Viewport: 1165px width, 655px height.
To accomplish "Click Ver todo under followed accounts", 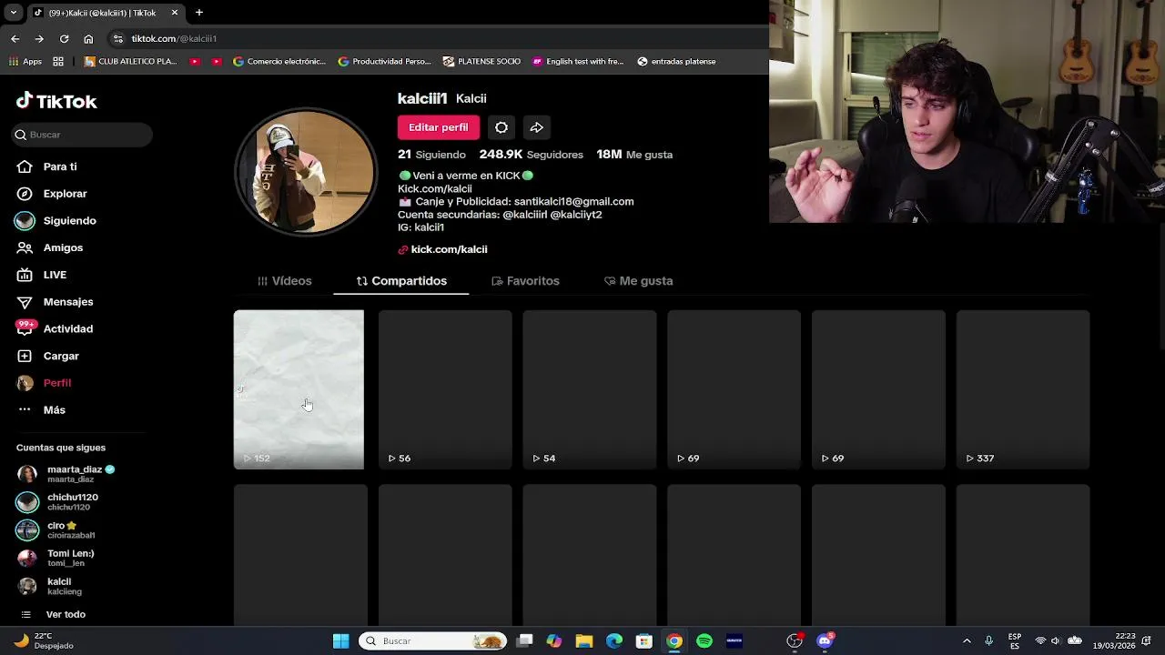I will pos(53,615).
